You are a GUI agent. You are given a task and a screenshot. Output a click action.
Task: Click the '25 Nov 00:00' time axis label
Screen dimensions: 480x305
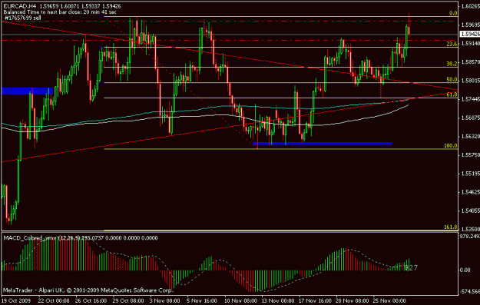click(390, 300)
